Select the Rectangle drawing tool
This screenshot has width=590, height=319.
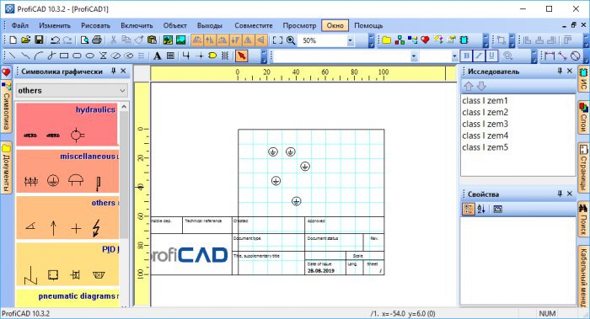[x=64, y=56]
